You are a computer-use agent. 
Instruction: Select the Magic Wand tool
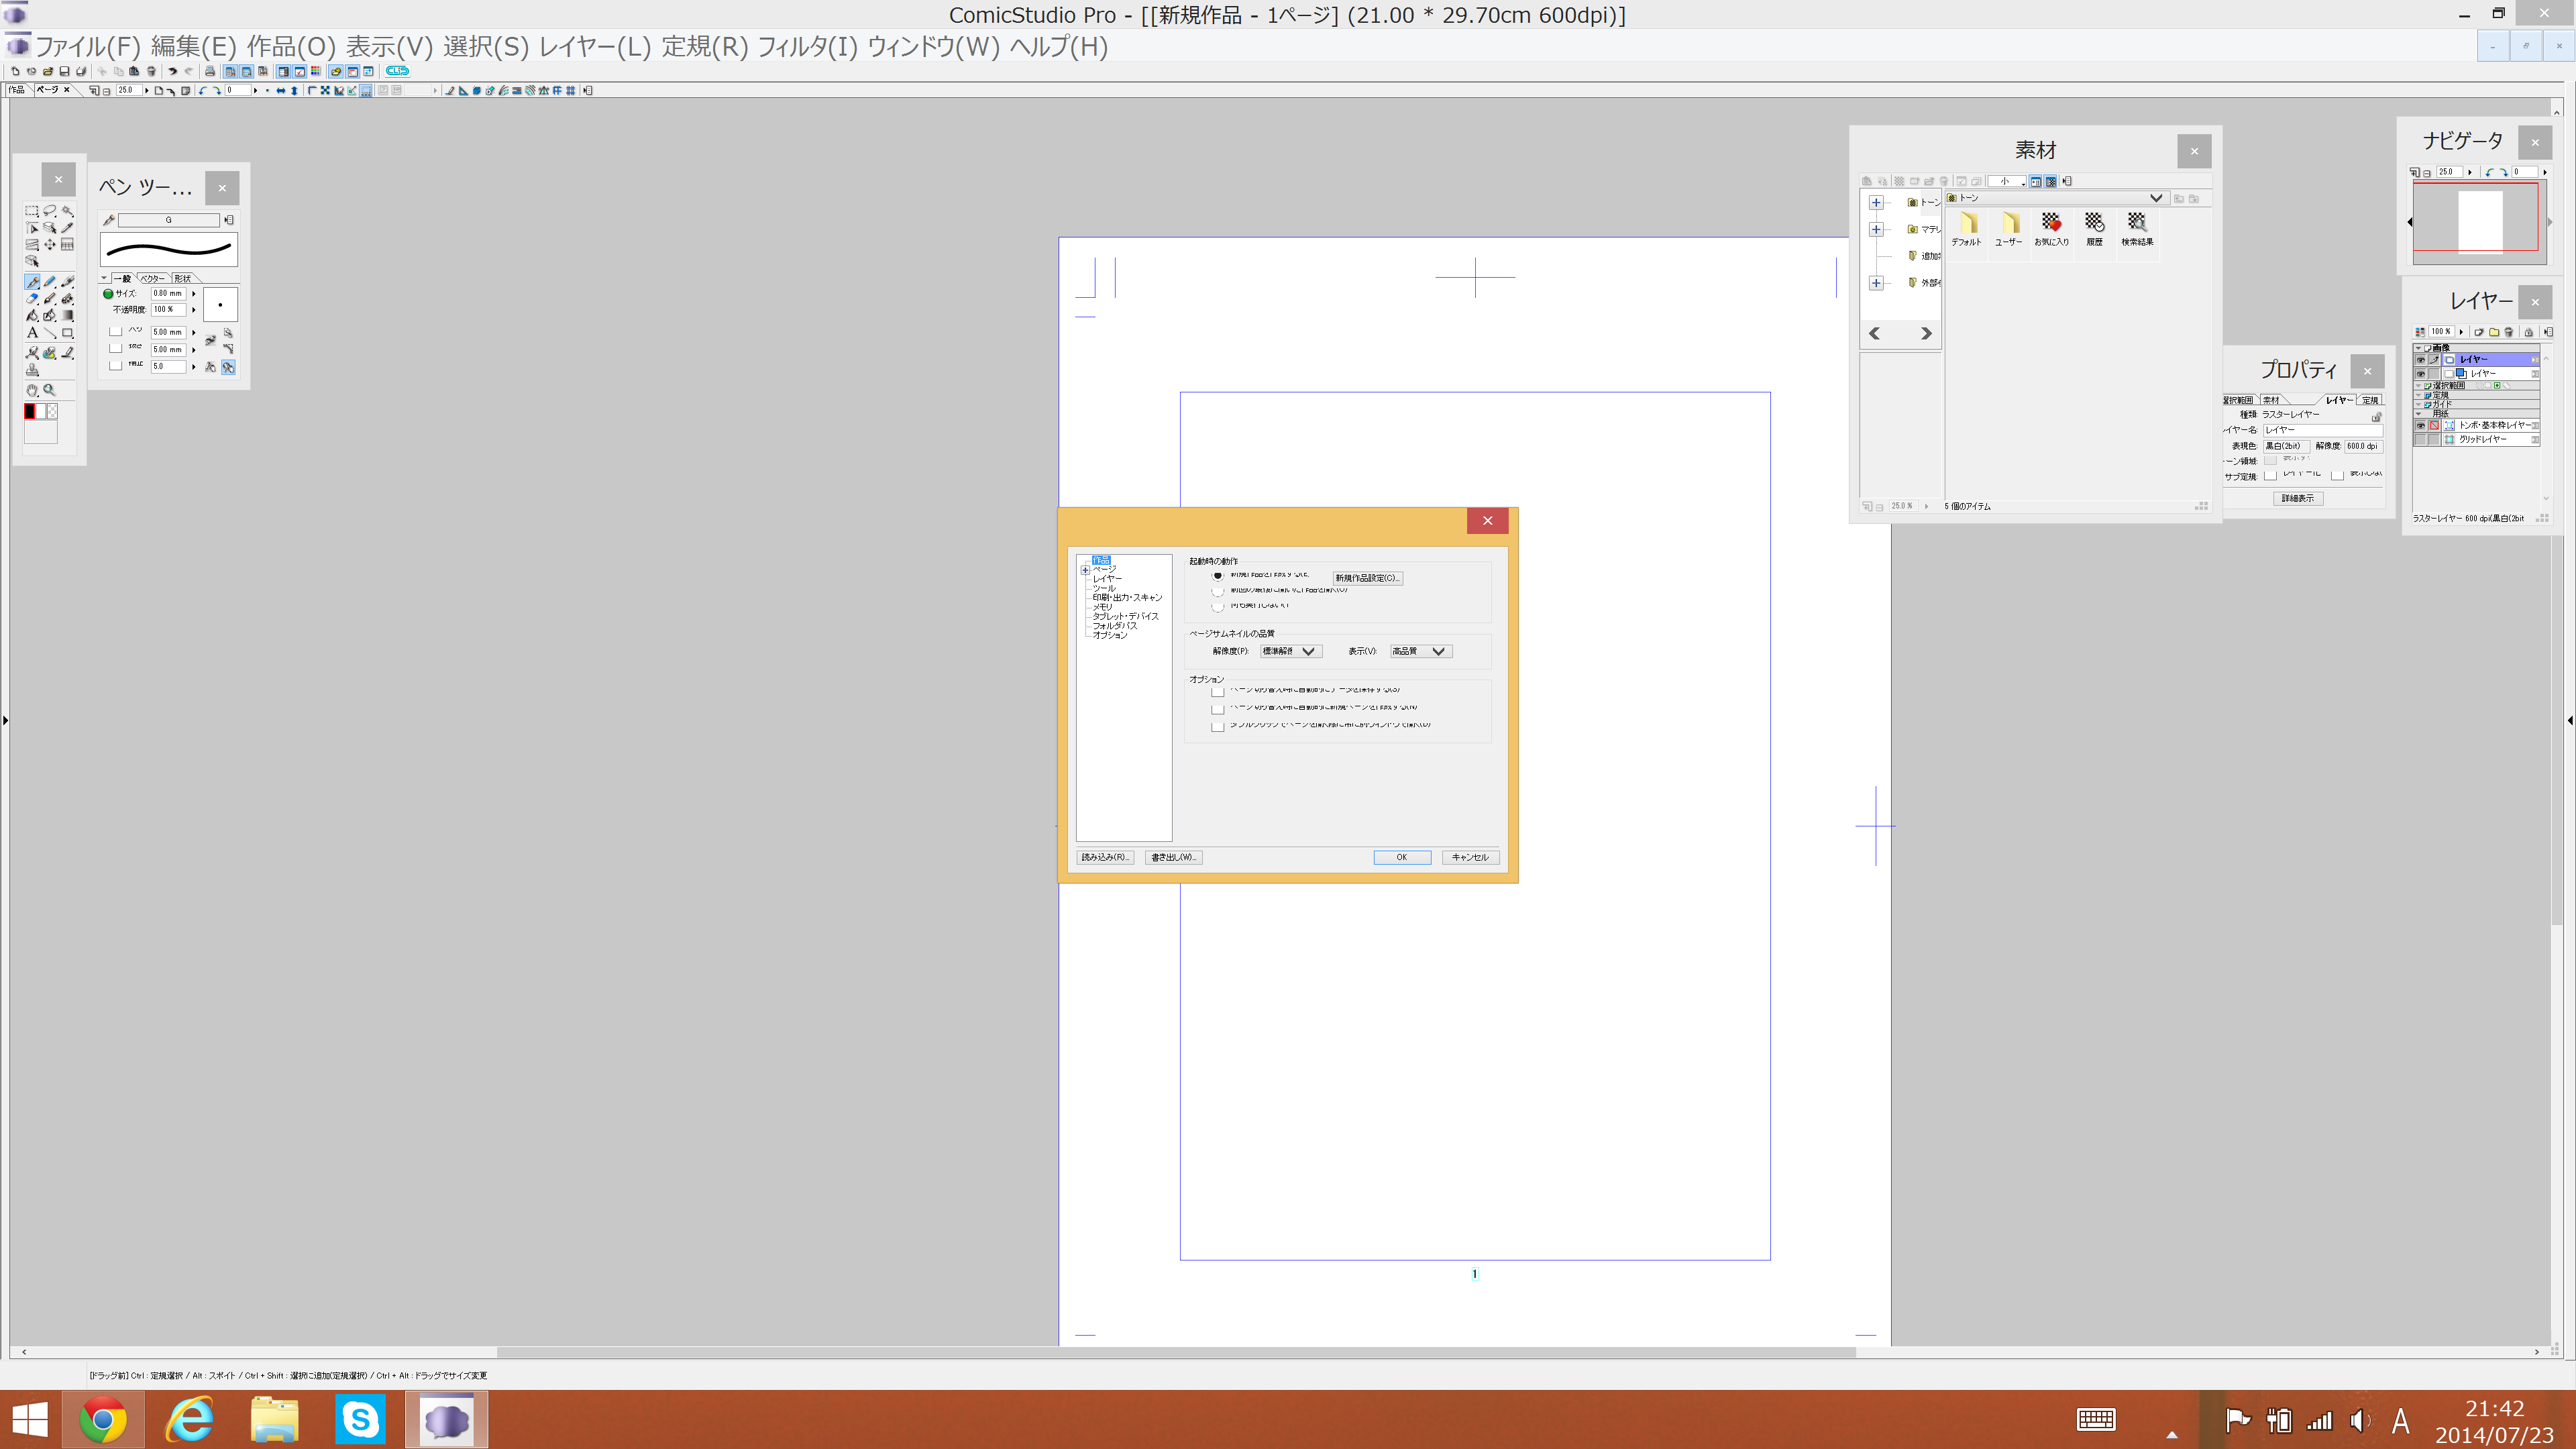tap(67, 211)
